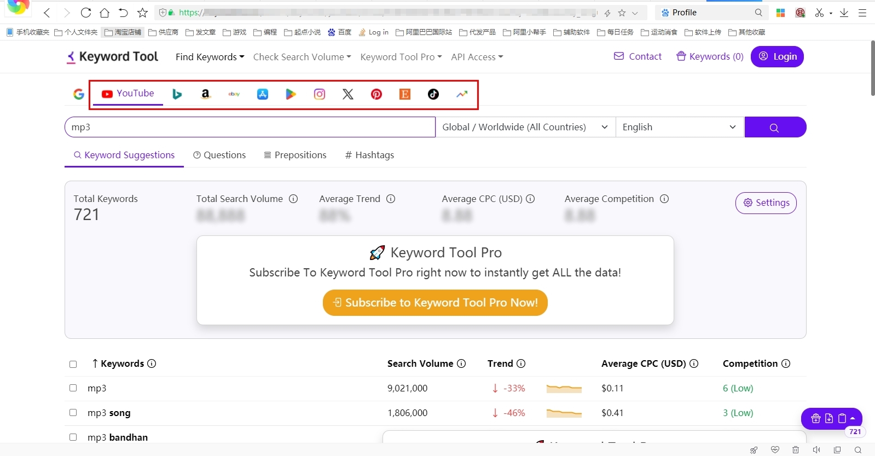Pick the Google Play store icon
Viewport: 875px width, 456px height.
click(x=291, y=94)
